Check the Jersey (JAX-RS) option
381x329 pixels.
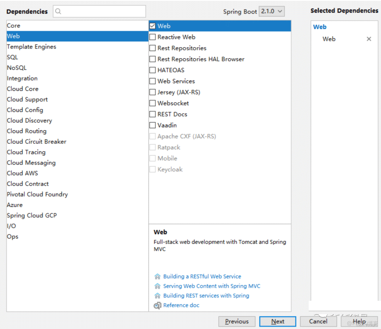[x=152, y=92]
